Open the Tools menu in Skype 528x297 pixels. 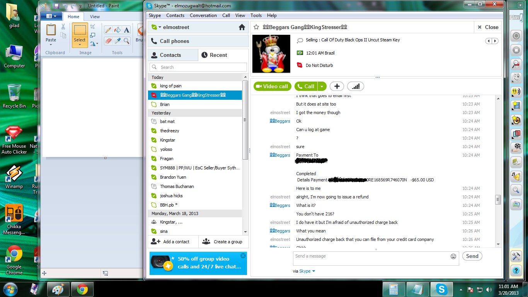click(x=256, y=15)
